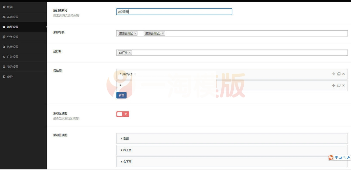Click the move handle on second 导航项 row
351x170 pixels.
334,85
